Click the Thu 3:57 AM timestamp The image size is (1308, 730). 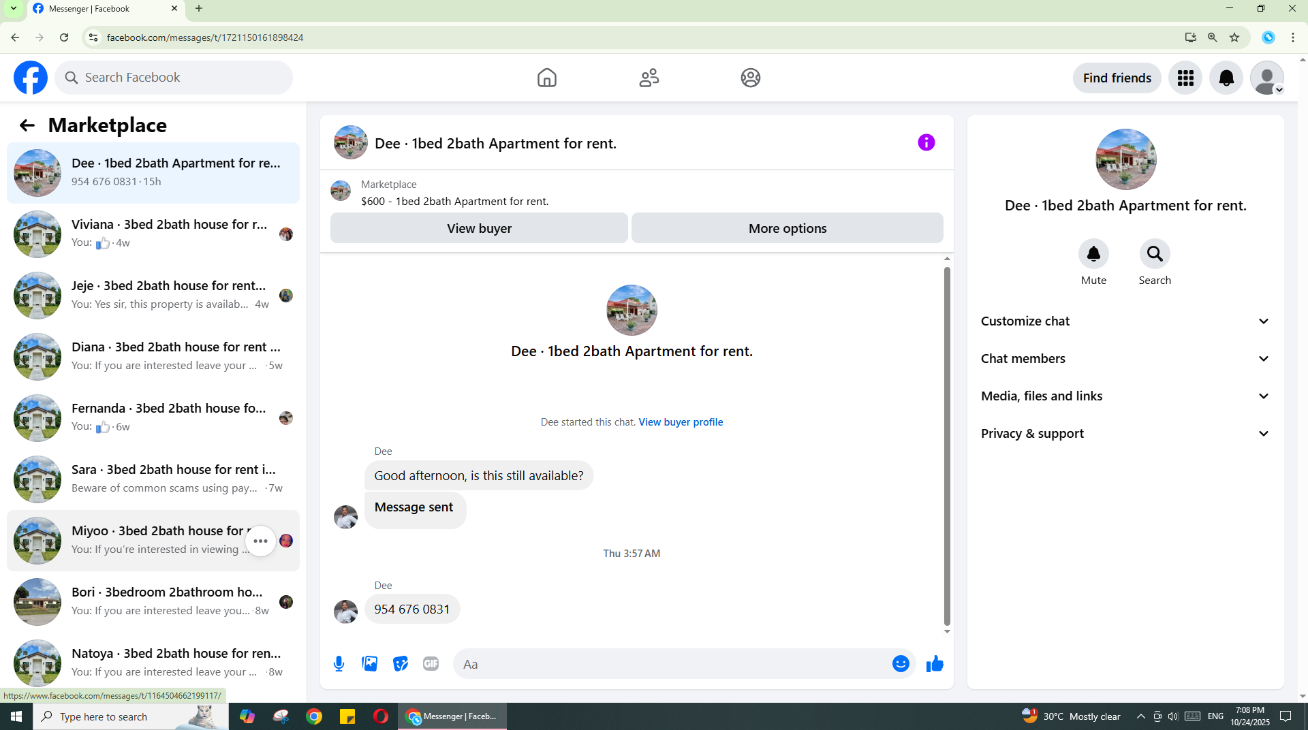(632, 554)
